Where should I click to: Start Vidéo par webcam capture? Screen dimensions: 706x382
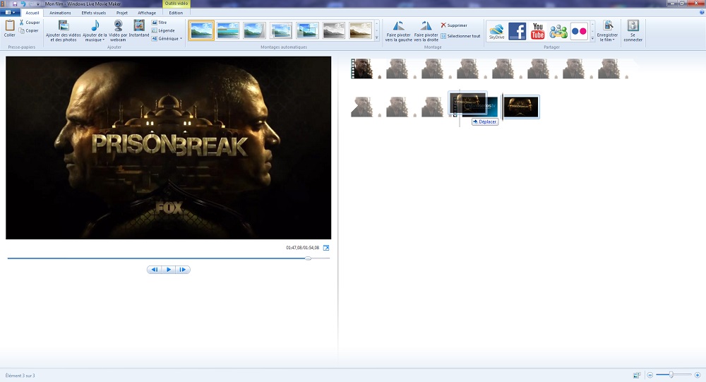(x=118, y=30)
